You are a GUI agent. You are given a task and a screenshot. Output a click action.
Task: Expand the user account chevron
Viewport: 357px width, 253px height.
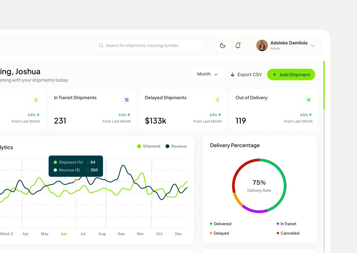click(x=313, y=45)
